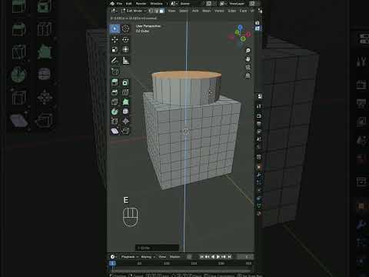Pick the Annotate pencil tool
Screen dimensions: 369x277
click(x=115, y=61)
